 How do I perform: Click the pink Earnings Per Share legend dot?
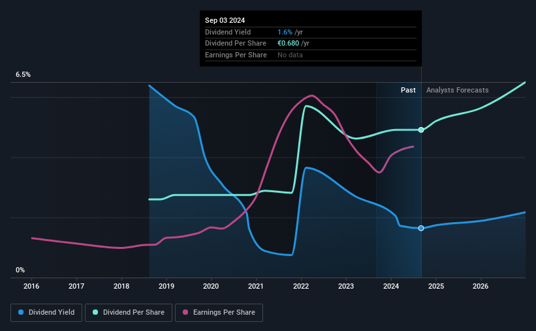click(185, 312)
